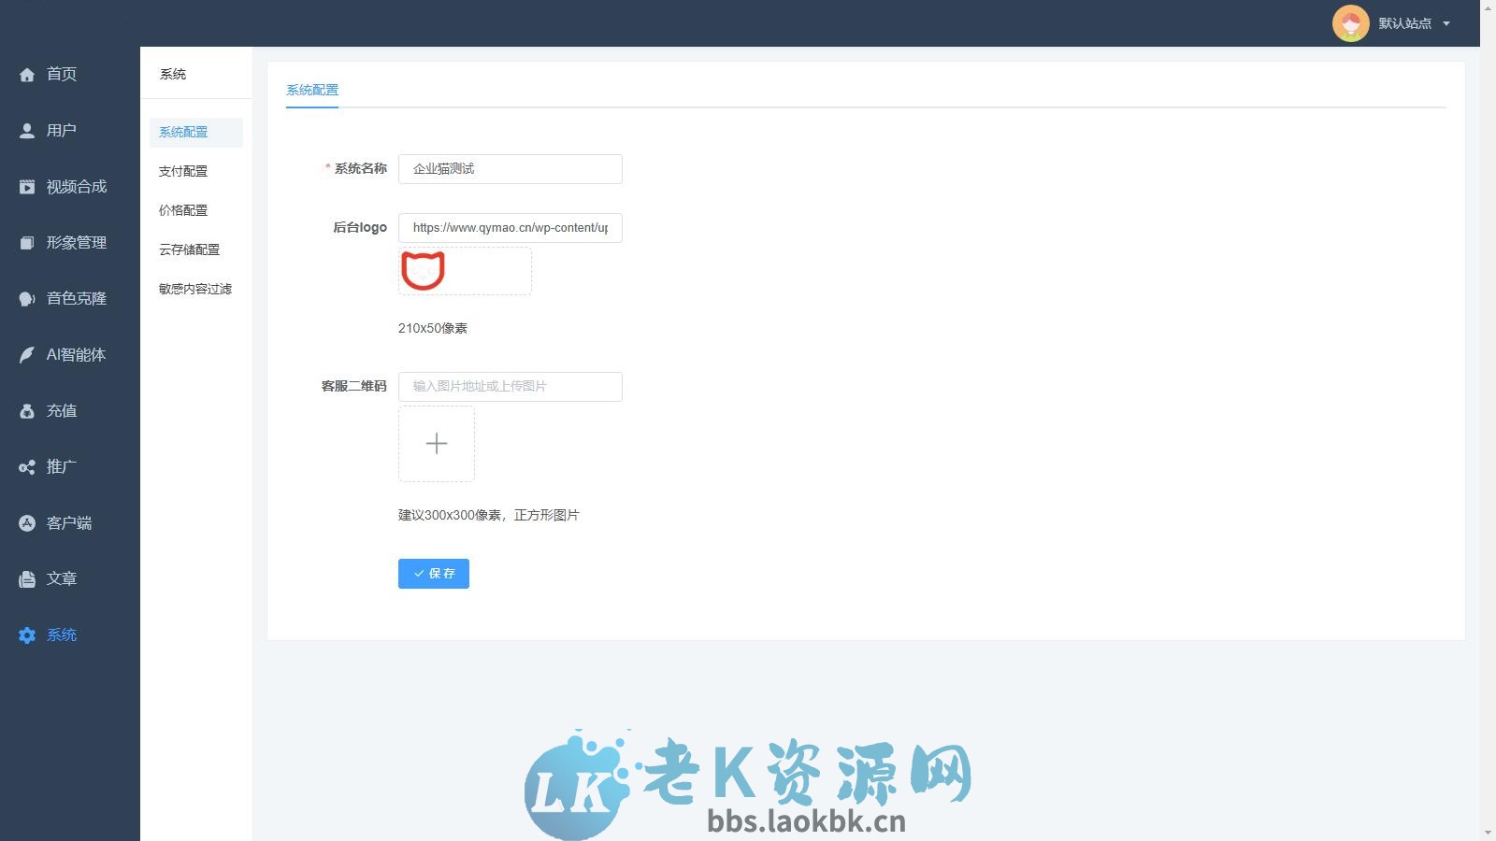Open 云存储配置 settings page
The image size is (1496, 841).
(x=190, y=249)
